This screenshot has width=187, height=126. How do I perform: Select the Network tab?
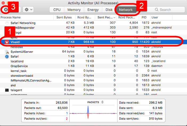coord(126,10)
